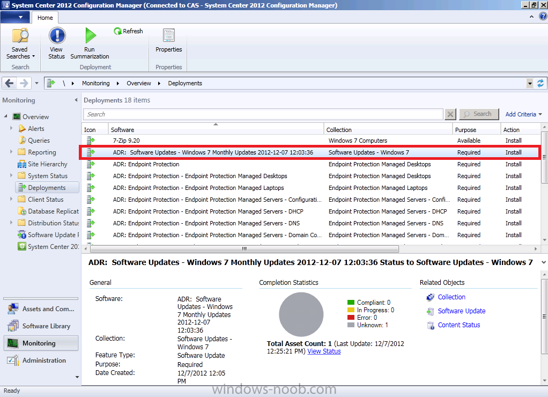
Task: Run Summarization with the green arrow
Action: pyautogui.click(x=90, y=36)
